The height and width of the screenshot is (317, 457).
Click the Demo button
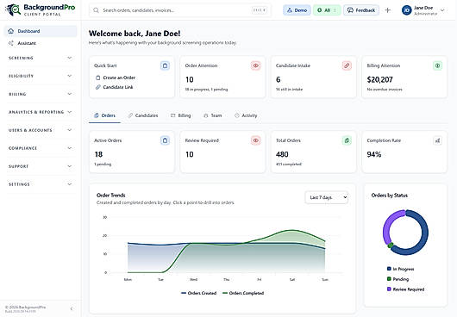click(x=297, y=10)
